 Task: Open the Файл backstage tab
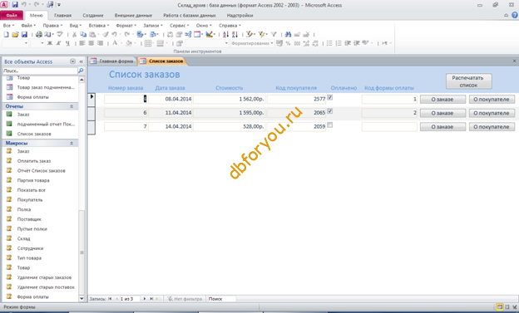click(x=12, y=16)
